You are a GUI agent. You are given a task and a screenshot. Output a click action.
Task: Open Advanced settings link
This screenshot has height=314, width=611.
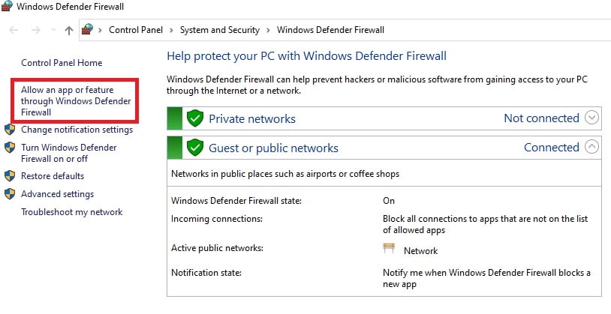tap(57, 194)
